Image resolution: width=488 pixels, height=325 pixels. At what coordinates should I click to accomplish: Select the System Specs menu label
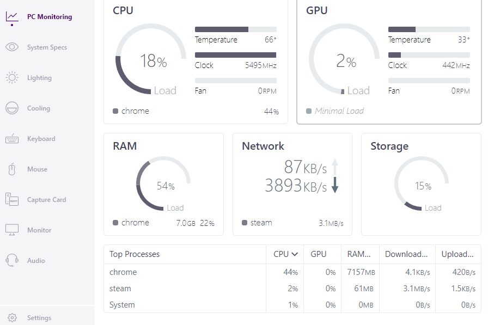[x=47, y=47]
